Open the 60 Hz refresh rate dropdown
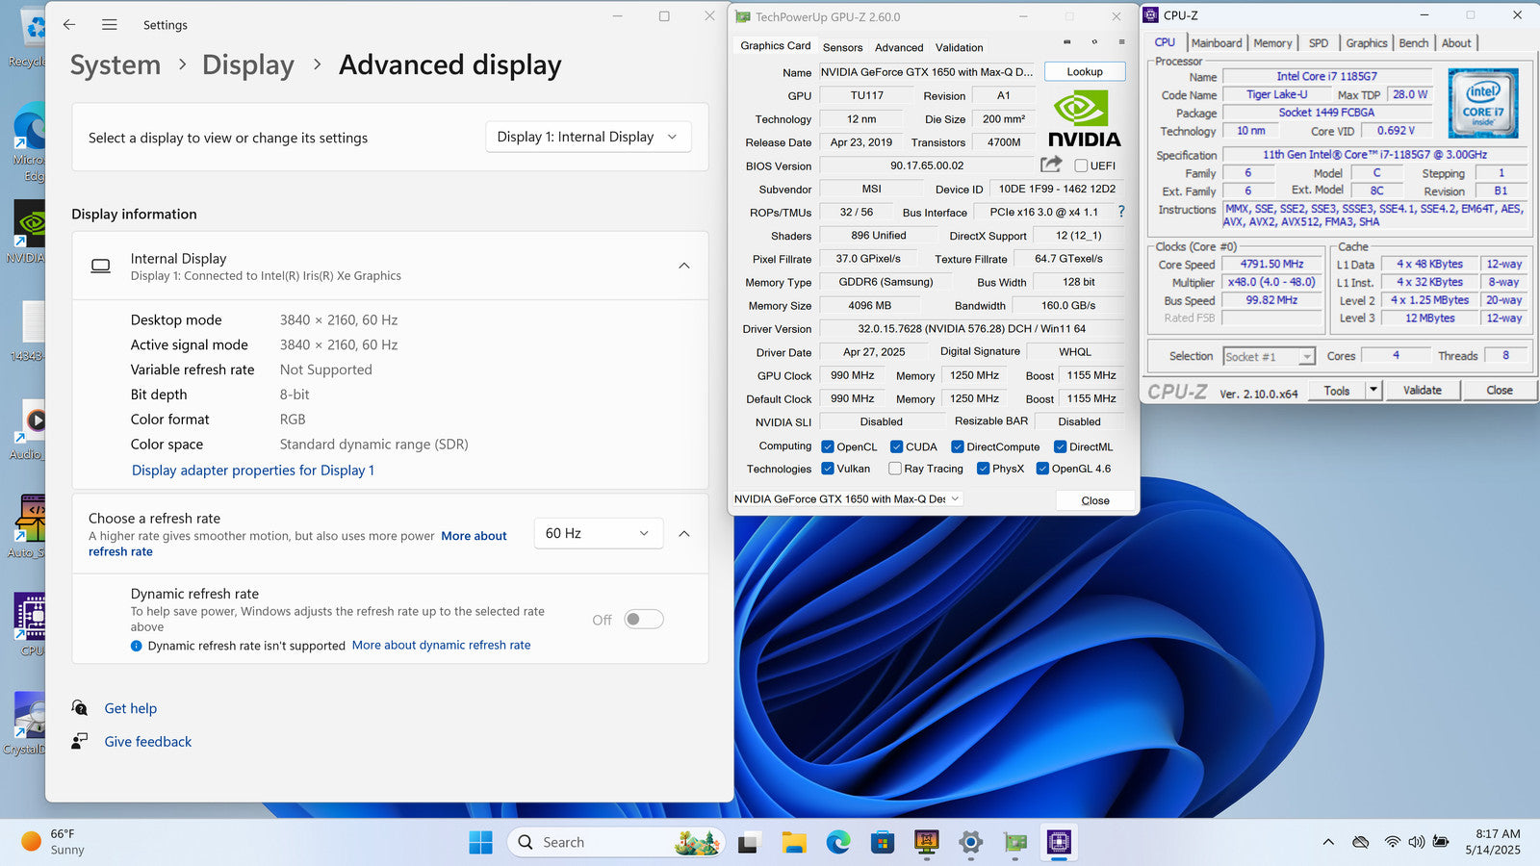1540x866 pixels. pos(598,533)
